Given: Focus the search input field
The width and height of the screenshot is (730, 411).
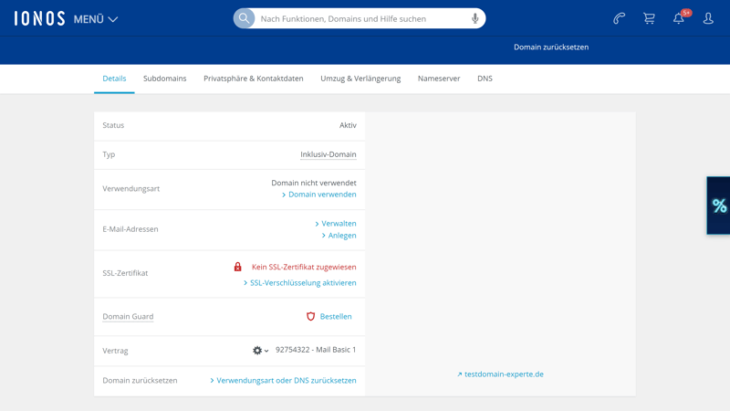Looking at the screenshot, I should click(360, 18).
